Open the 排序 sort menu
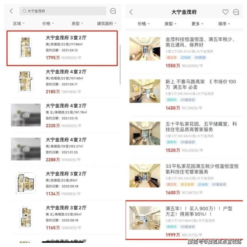Screen dimensions: 247x247 coord(224,24)
